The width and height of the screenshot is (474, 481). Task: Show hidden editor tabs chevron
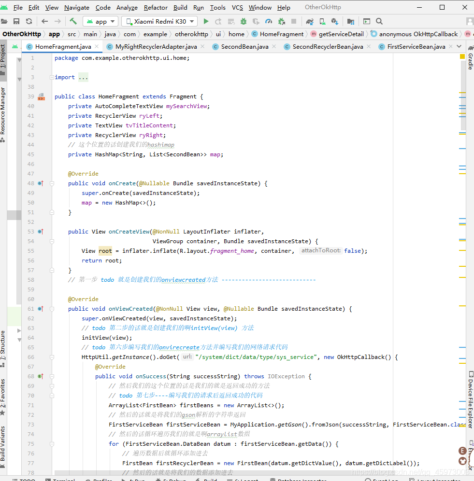[x=459, y=46]
